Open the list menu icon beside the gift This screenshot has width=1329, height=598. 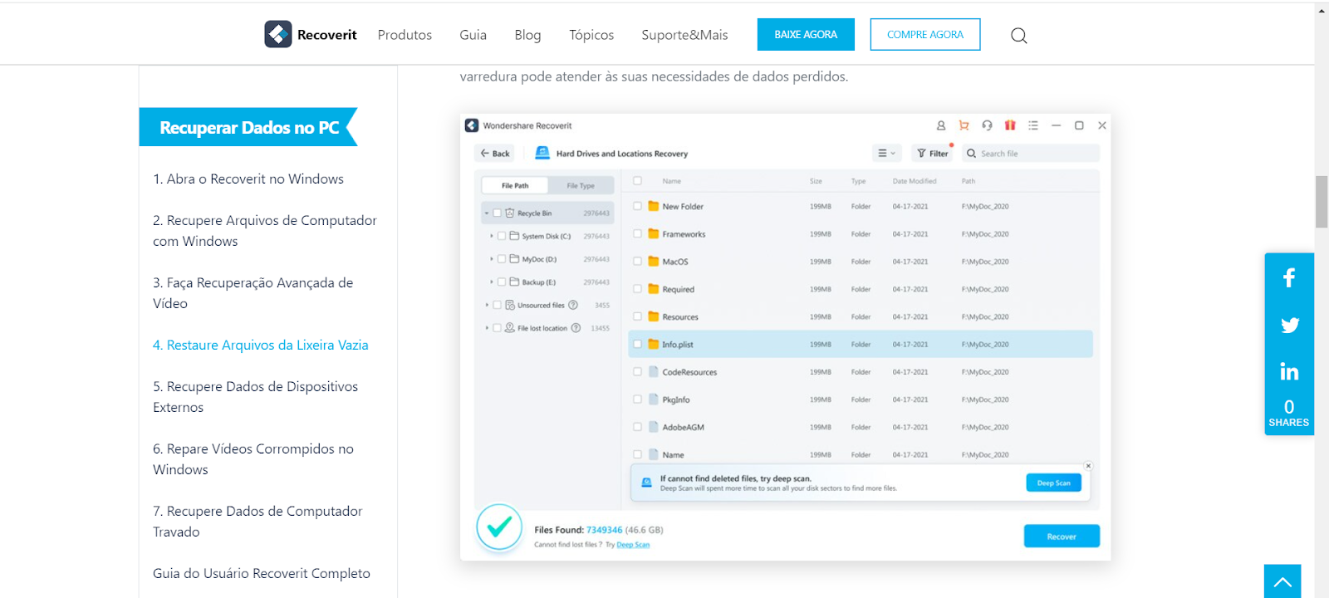(x=1033, y=125)
